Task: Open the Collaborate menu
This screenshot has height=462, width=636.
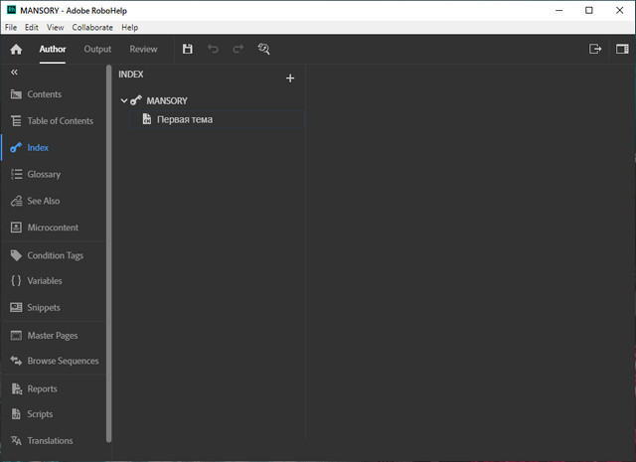Action: point(92,27)
